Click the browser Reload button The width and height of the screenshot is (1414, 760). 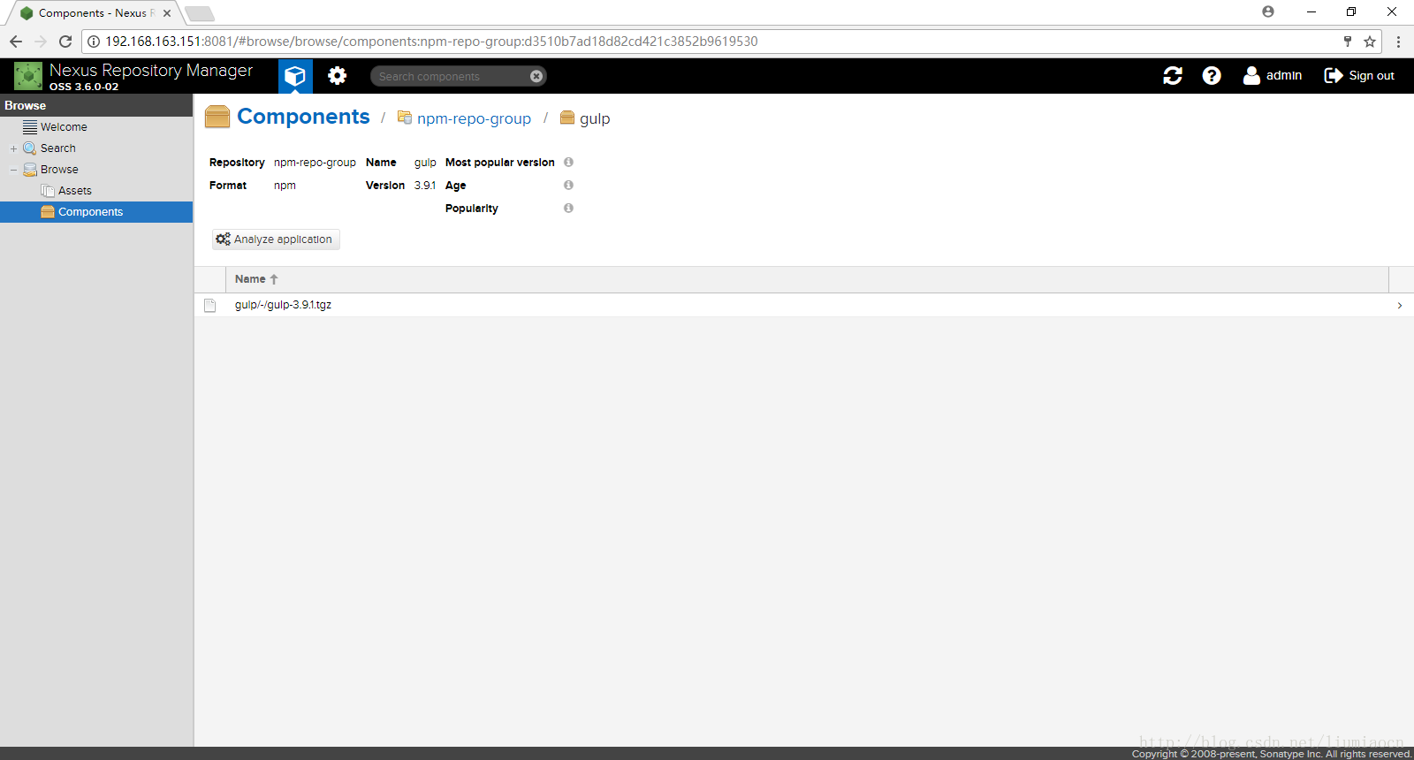point(65,42)
